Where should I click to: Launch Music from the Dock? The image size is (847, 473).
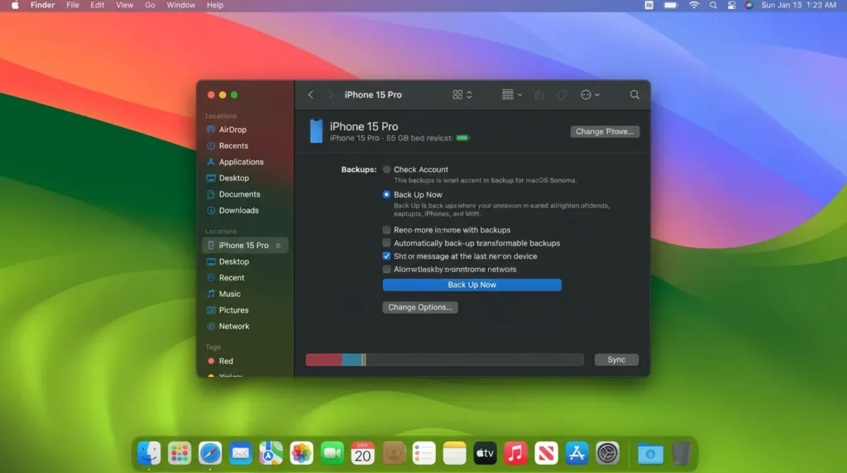(515, 453)
